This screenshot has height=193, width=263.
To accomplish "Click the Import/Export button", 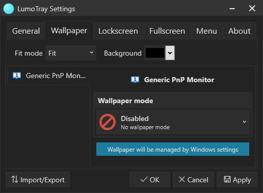I will [x=38, y=180].
